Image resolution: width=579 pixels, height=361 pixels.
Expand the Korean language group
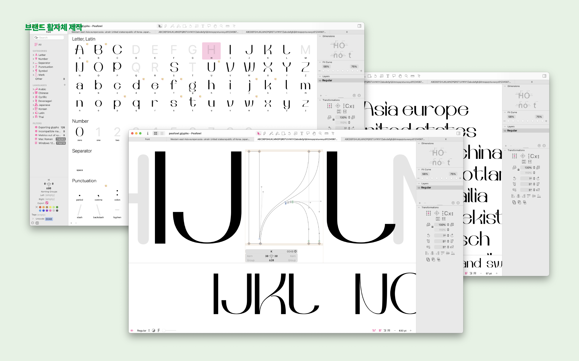point(34,109)
